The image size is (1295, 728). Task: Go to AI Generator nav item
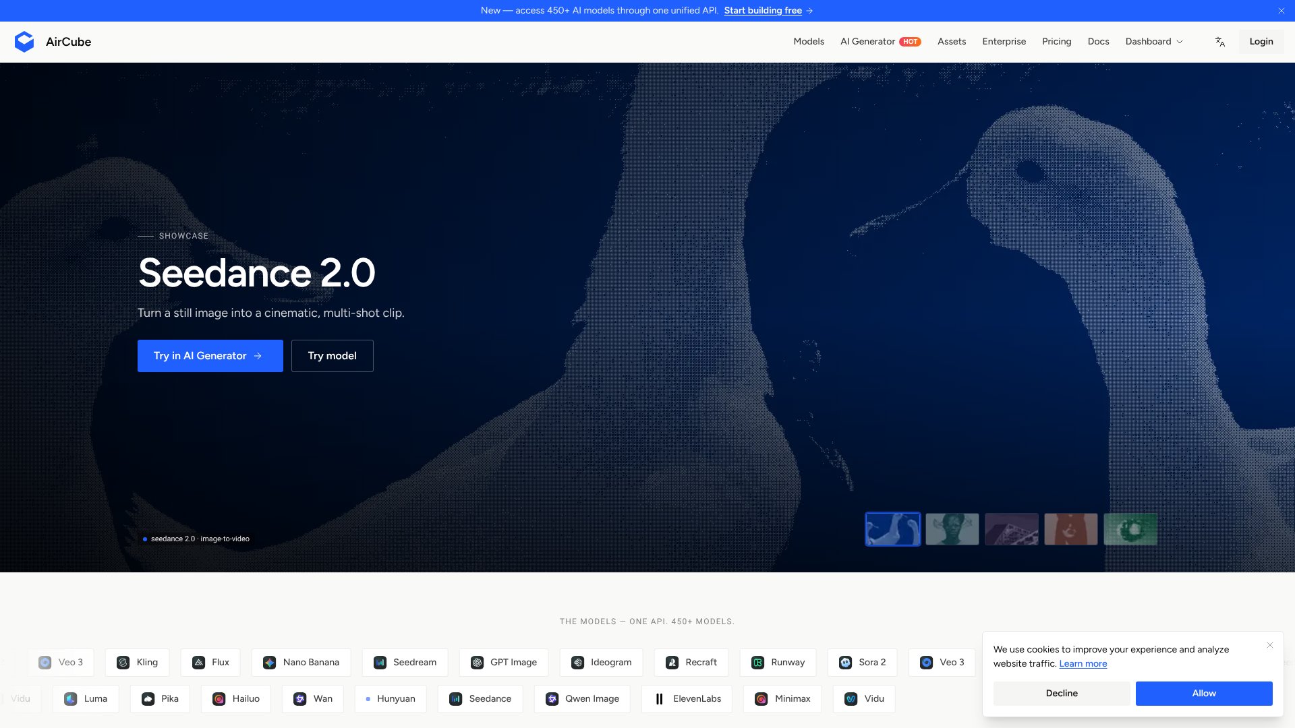(x=880, y=42)
